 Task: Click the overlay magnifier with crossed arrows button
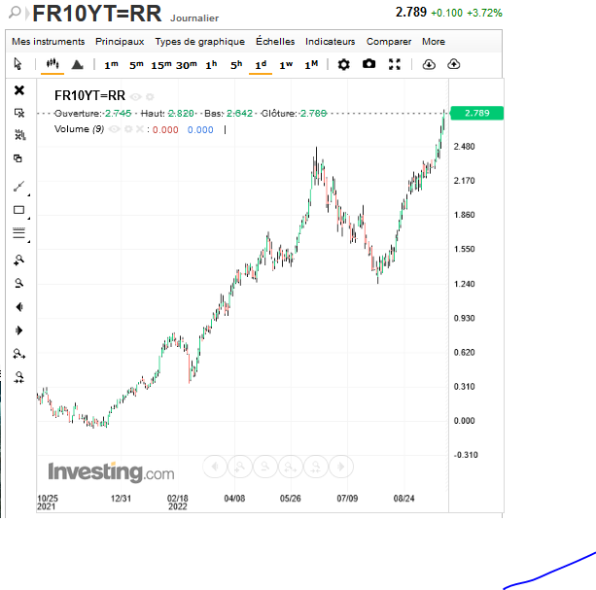point(315,467)
